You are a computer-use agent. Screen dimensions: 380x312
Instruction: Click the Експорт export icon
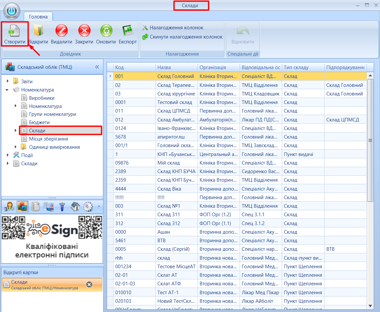[x=128, y=31]
